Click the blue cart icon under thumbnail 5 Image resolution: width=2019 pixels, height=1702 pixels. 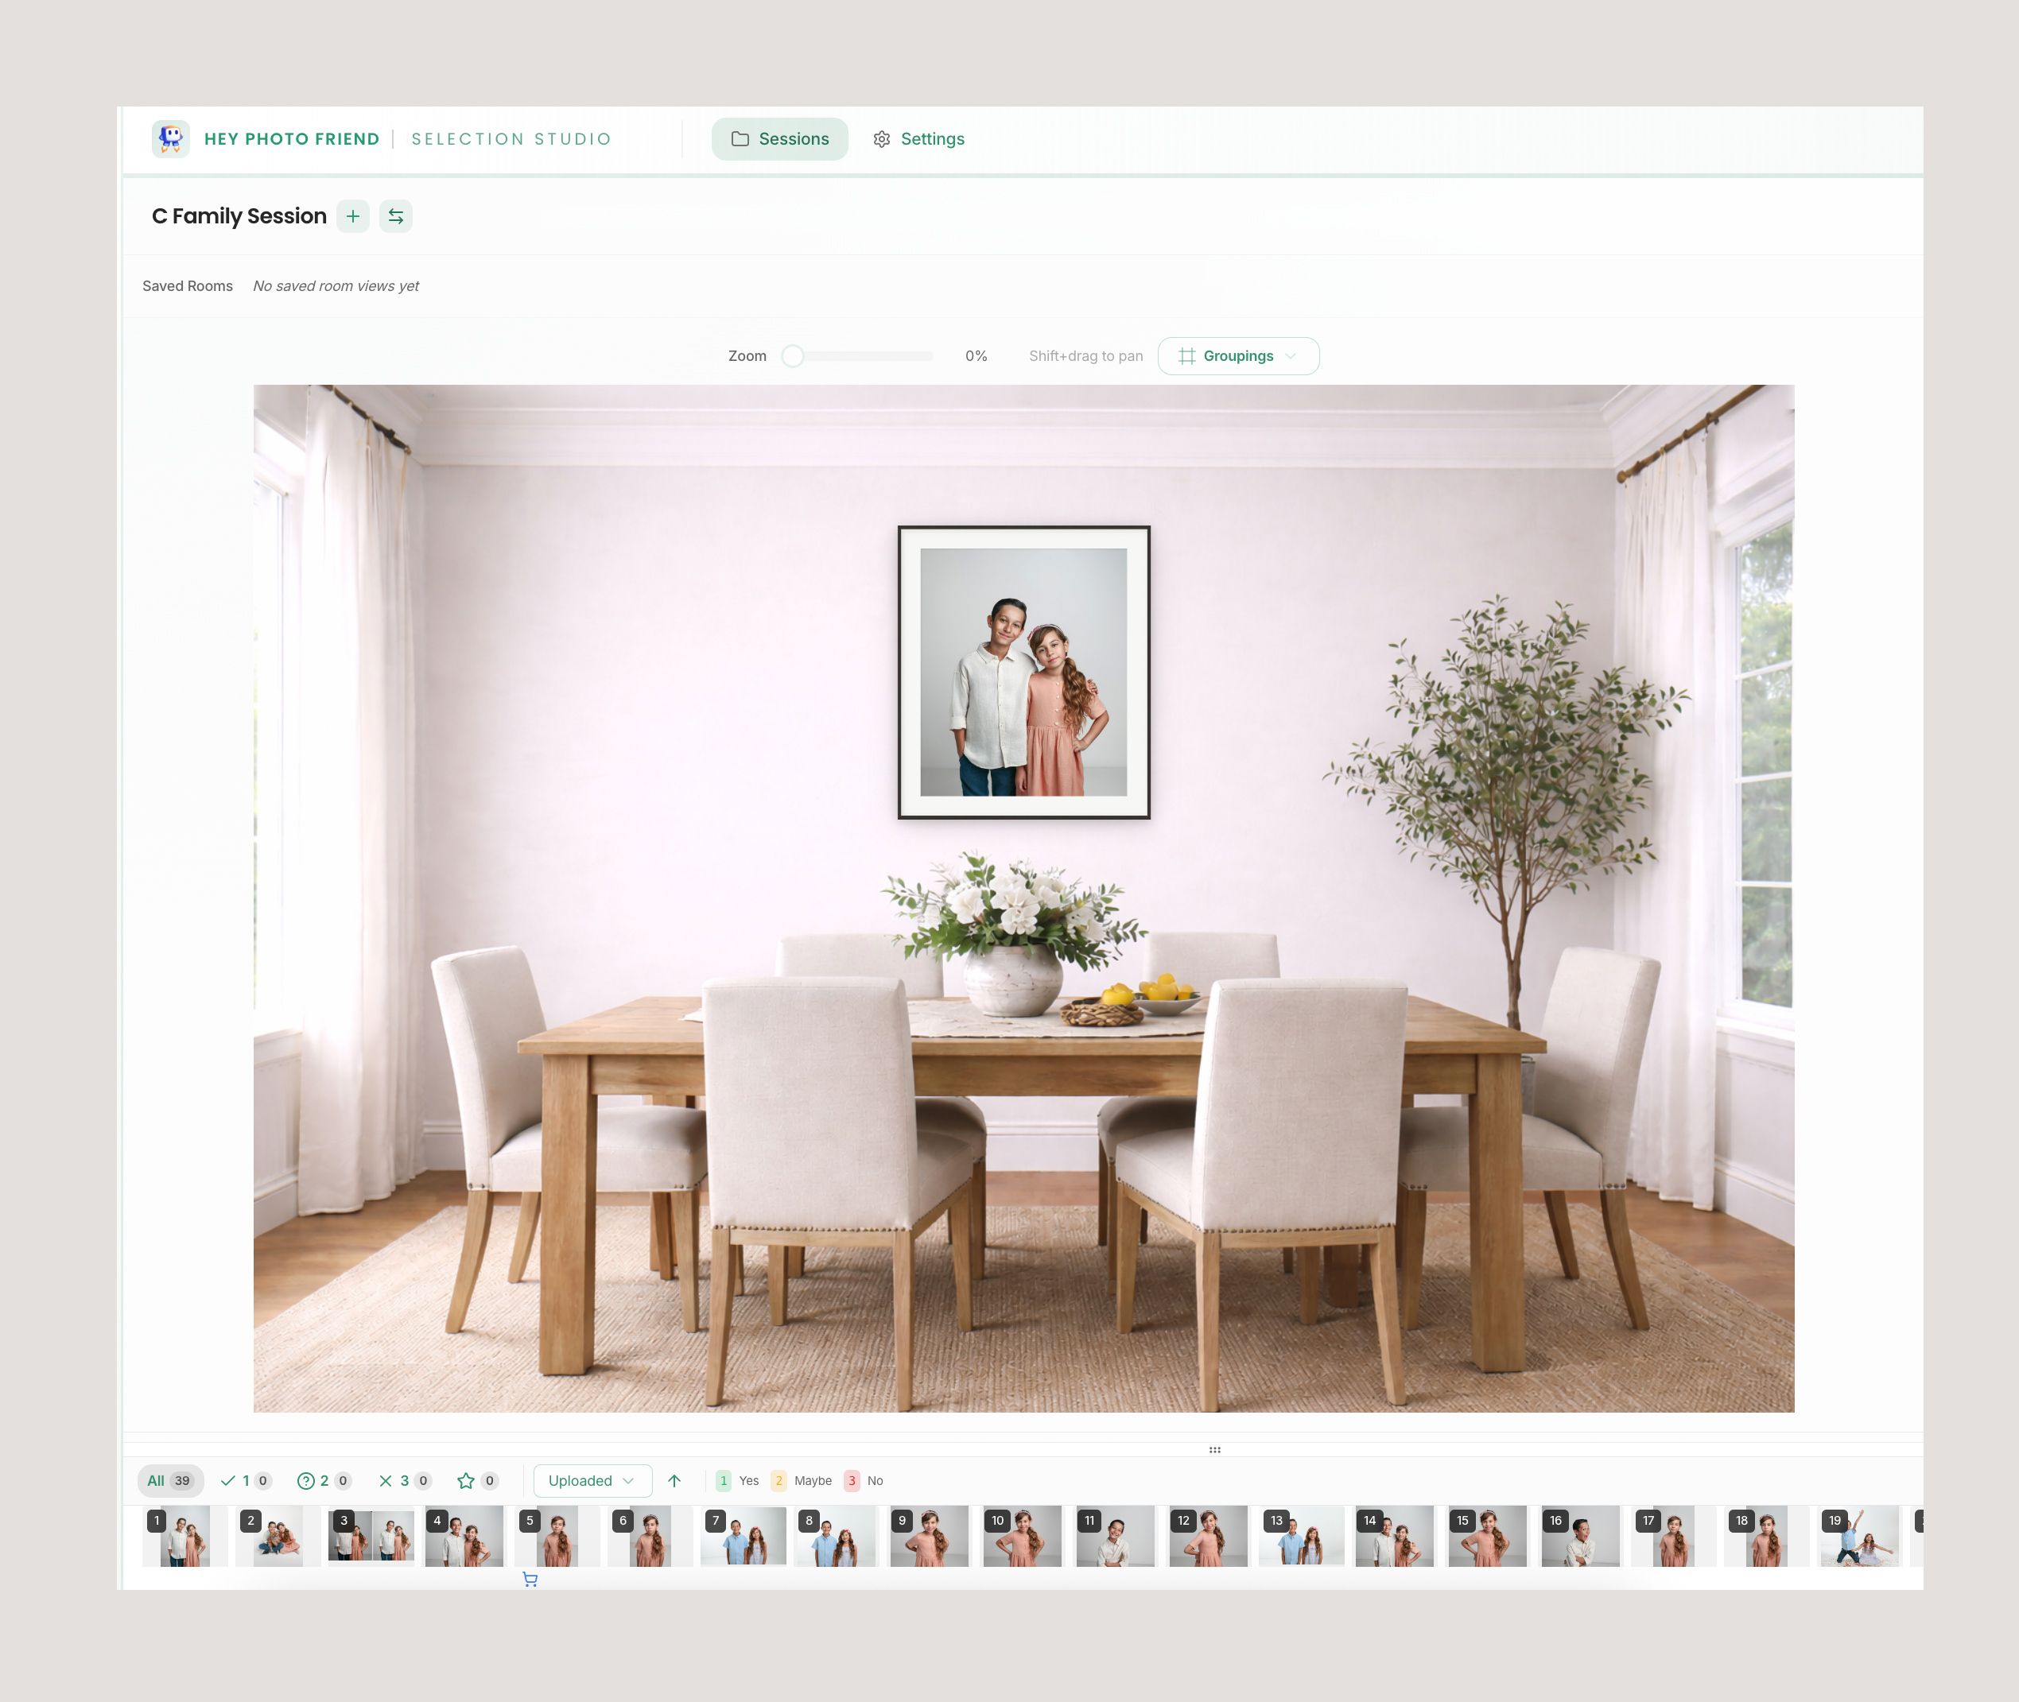tap(530, 1580)
